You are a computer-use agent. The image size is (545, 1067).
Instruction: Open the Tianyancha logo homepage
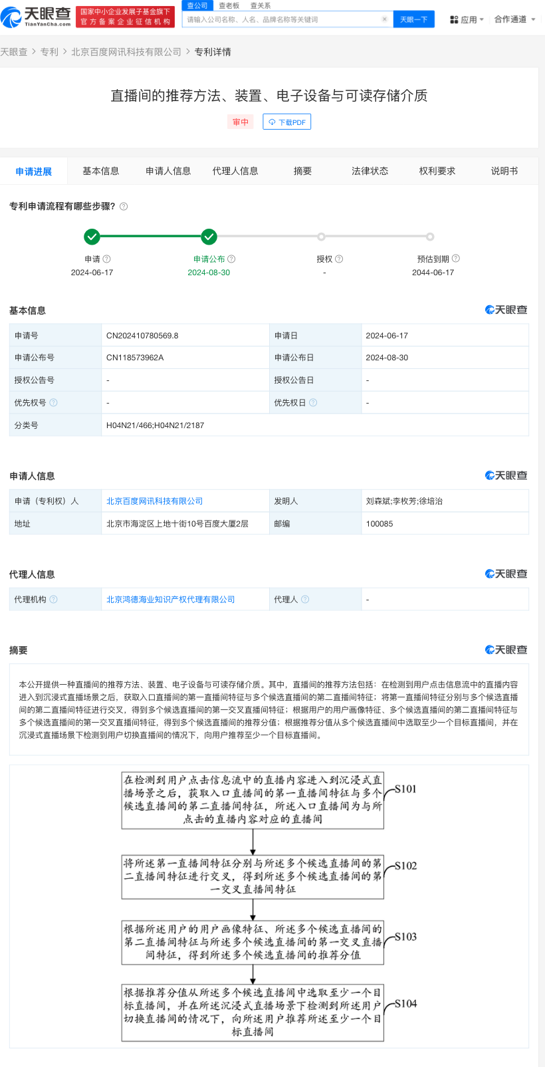(36, 17)
